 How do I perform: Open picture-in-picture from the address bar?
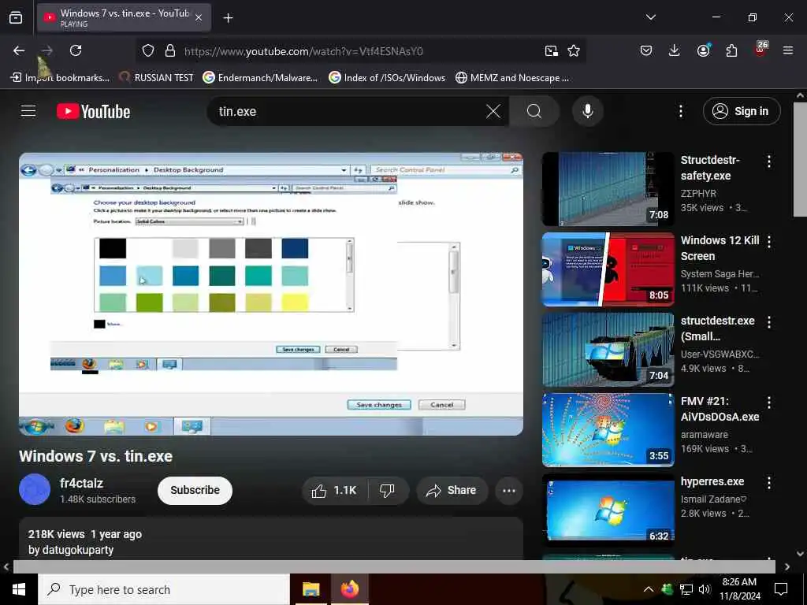pos(551,51)
